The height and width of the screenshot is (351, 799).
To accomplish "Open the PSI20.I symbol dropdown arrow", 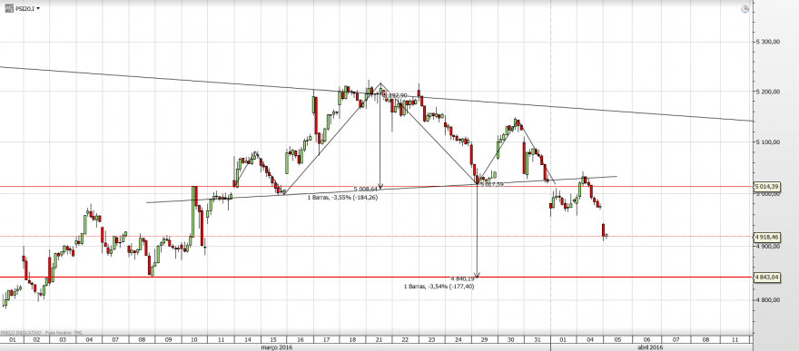I will coord(38,9).
